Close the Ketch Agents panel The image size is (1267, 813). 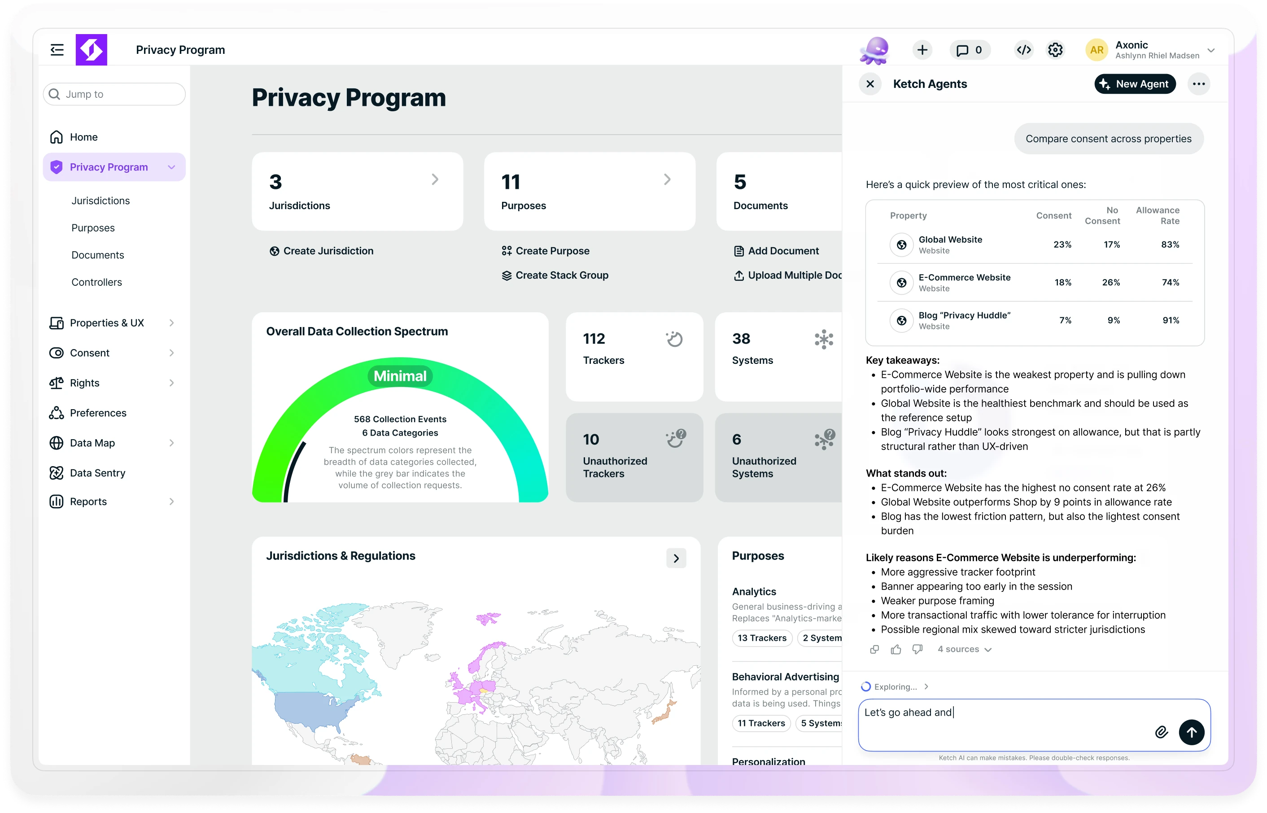[870, 84]
